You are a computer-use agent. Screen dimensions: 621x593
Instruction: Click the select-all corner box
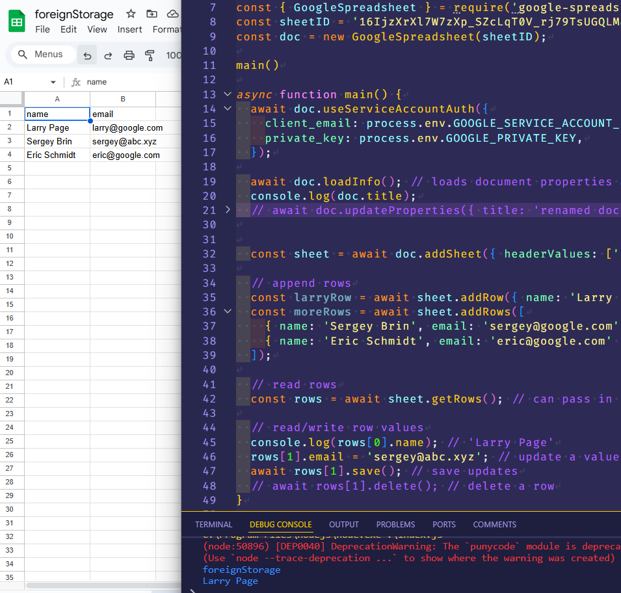click(12, 99)
